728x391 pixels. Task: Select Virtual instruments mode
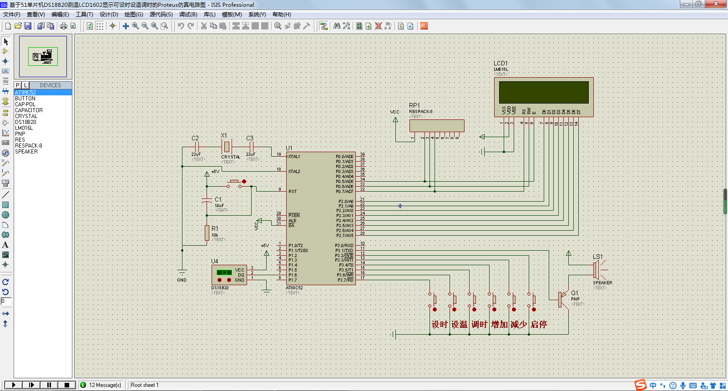click(5, 183)
